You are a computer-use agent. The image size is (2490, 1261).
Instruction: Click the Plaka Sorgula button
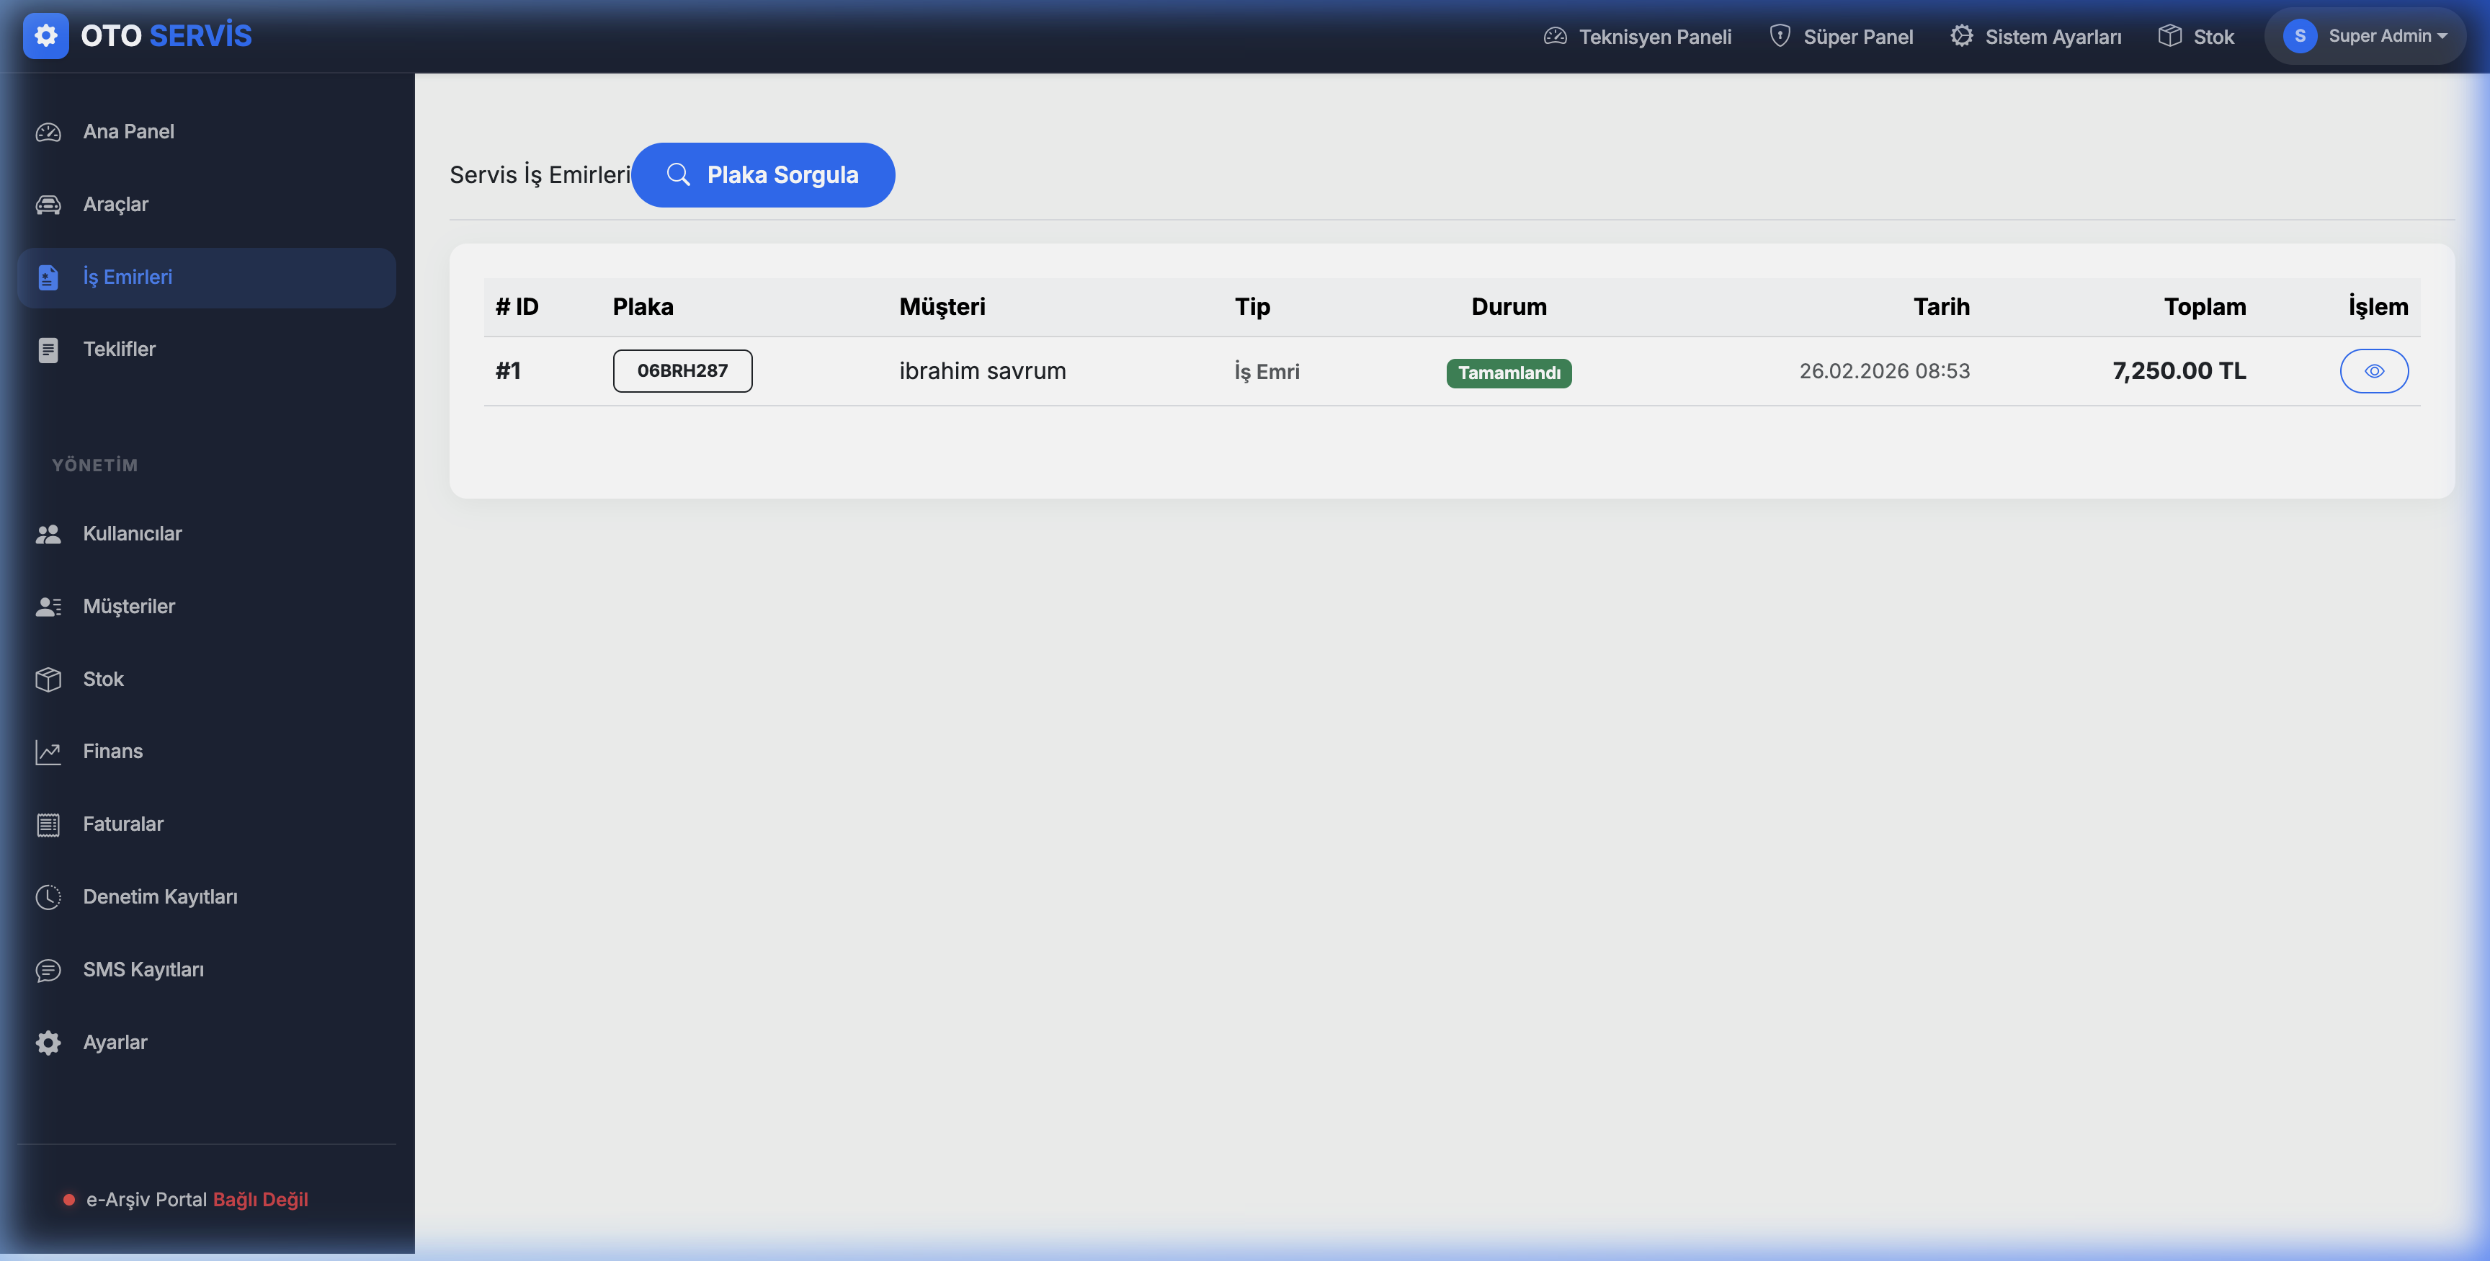(x=763, y=175)
